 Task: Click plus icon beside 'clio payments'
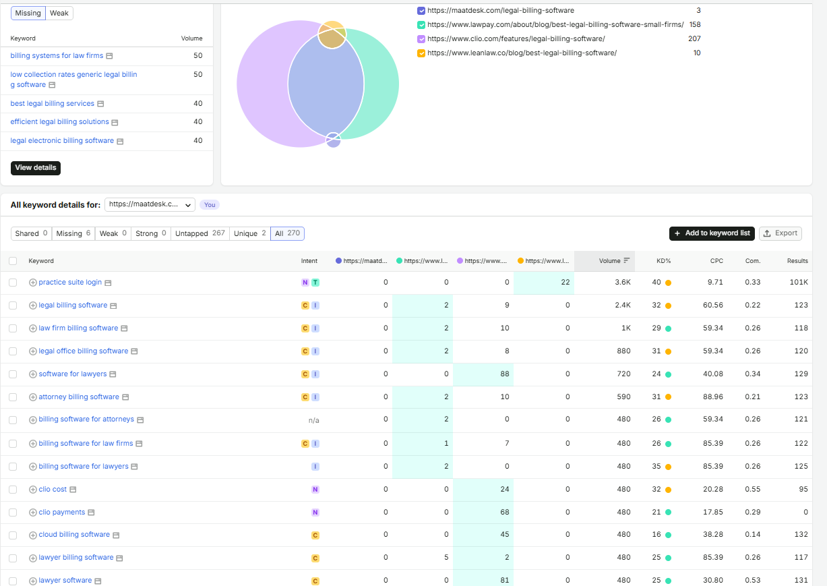(32, 512)
